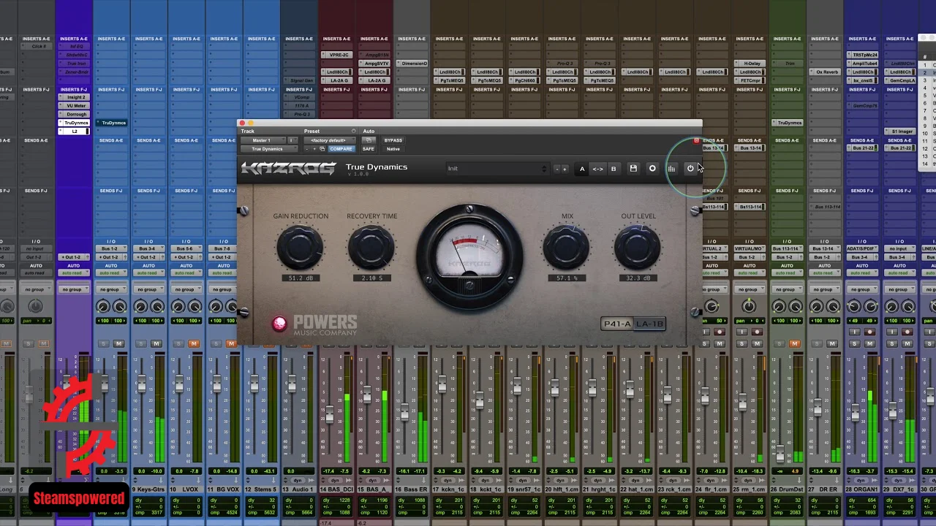Open auto read selector on 10 LVOX track
The image size is (936, 526).
[x=186, y=273]
